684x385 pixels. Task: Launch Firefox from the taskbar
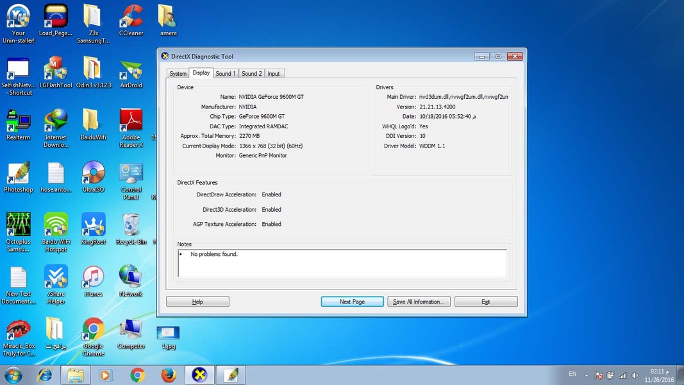click(x=169, y=375)
